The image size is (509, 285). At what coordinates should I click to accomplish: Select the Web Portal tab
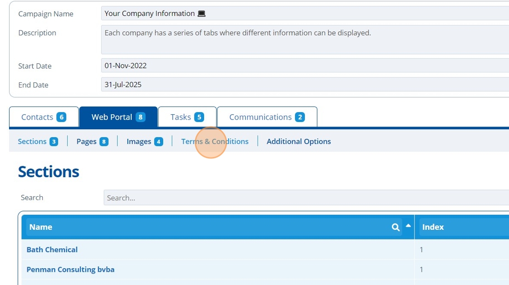click(x=119, y=117)
